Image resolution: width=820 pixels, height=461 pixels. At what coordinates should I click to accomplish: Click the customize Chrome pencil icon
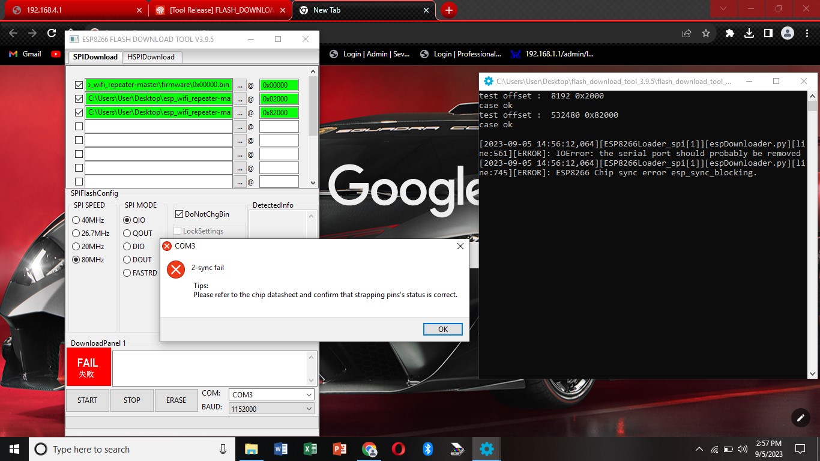tap(800, 418)
